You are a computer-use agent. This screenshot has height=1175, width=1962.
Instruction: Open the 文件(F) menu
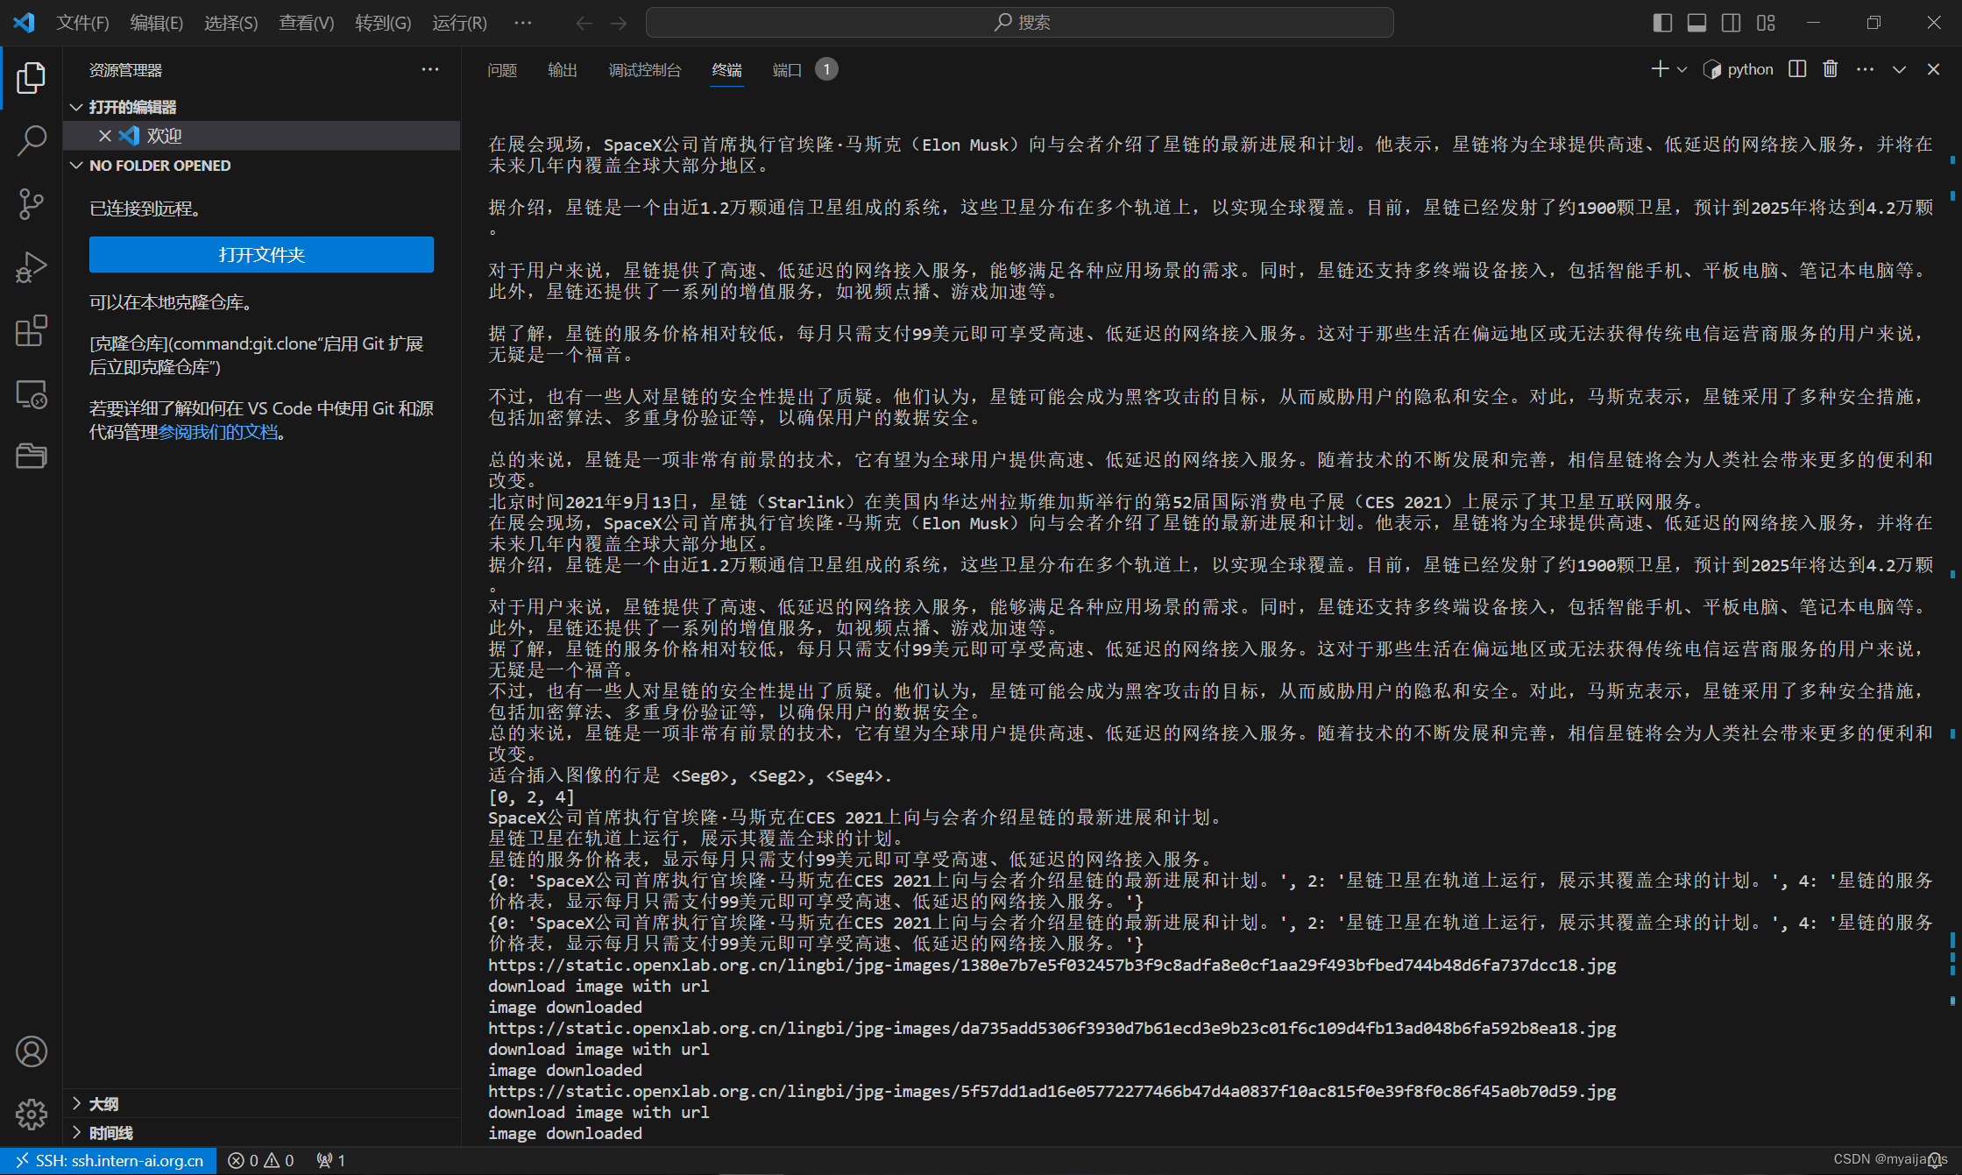[x=82, y=23]
